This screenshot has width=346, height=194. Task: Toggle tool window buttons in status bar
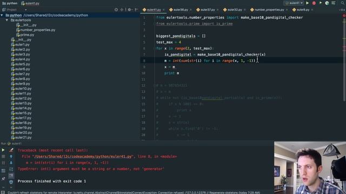pyautogui.click(x=3, y=192)
